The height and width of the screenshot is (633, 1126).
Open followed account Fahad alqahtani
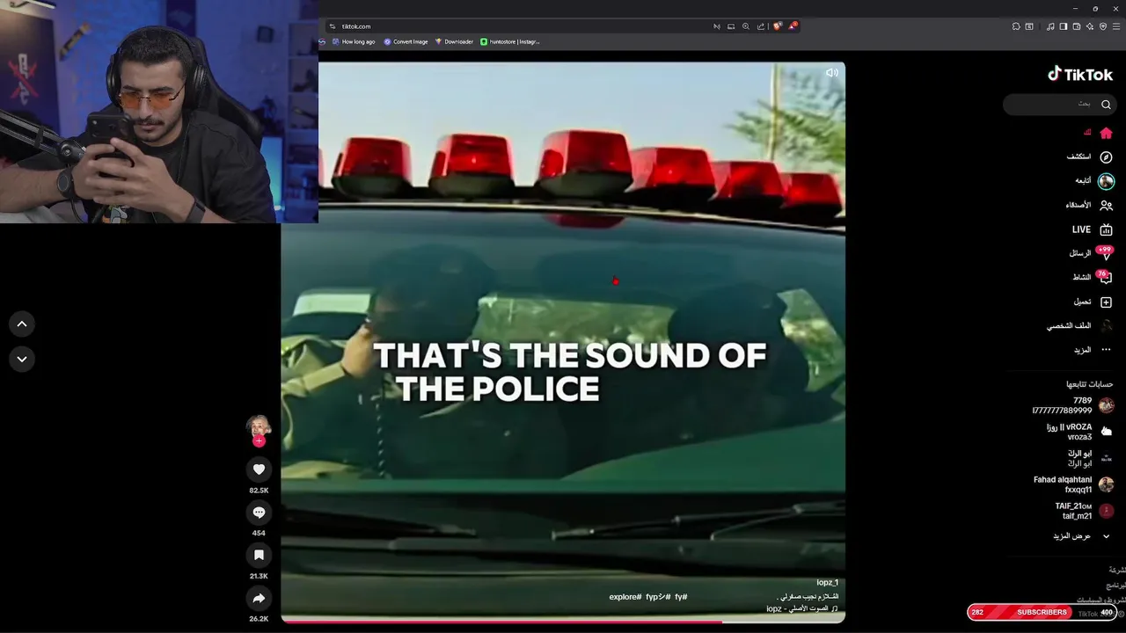pyautogui.click(x=1074, y=484)
